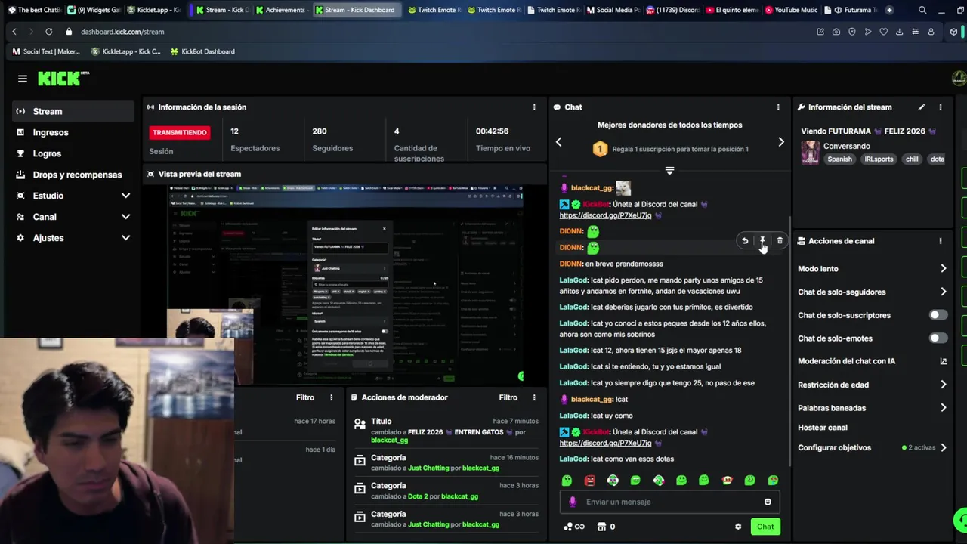Show next top donors slide

pos(781,142)
